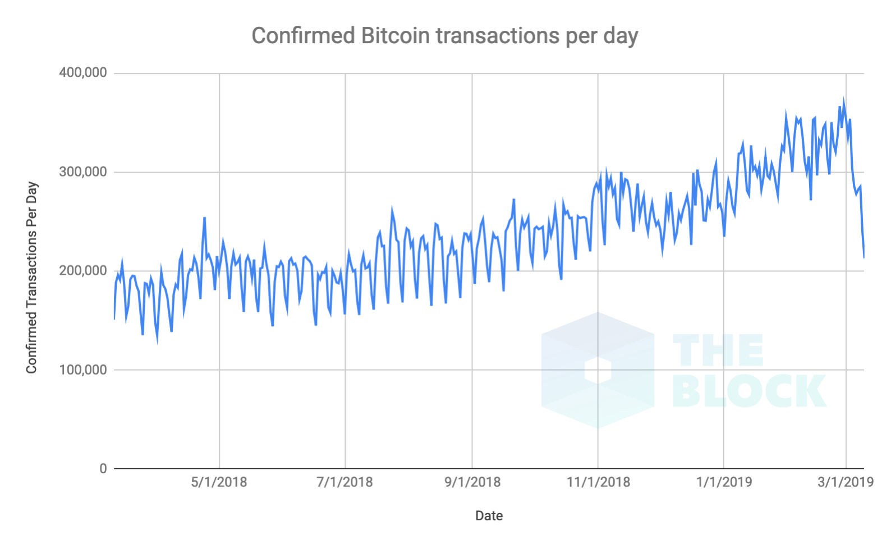The width and height of the screenshot is (891, 545).
Task: Click the 5/1/2018 date label
Action: point(219,482)
